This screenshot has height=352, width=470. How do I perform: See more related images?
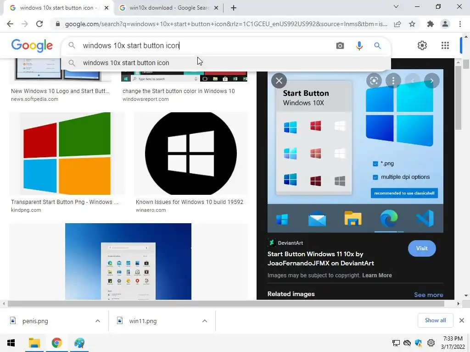point(428,295)
